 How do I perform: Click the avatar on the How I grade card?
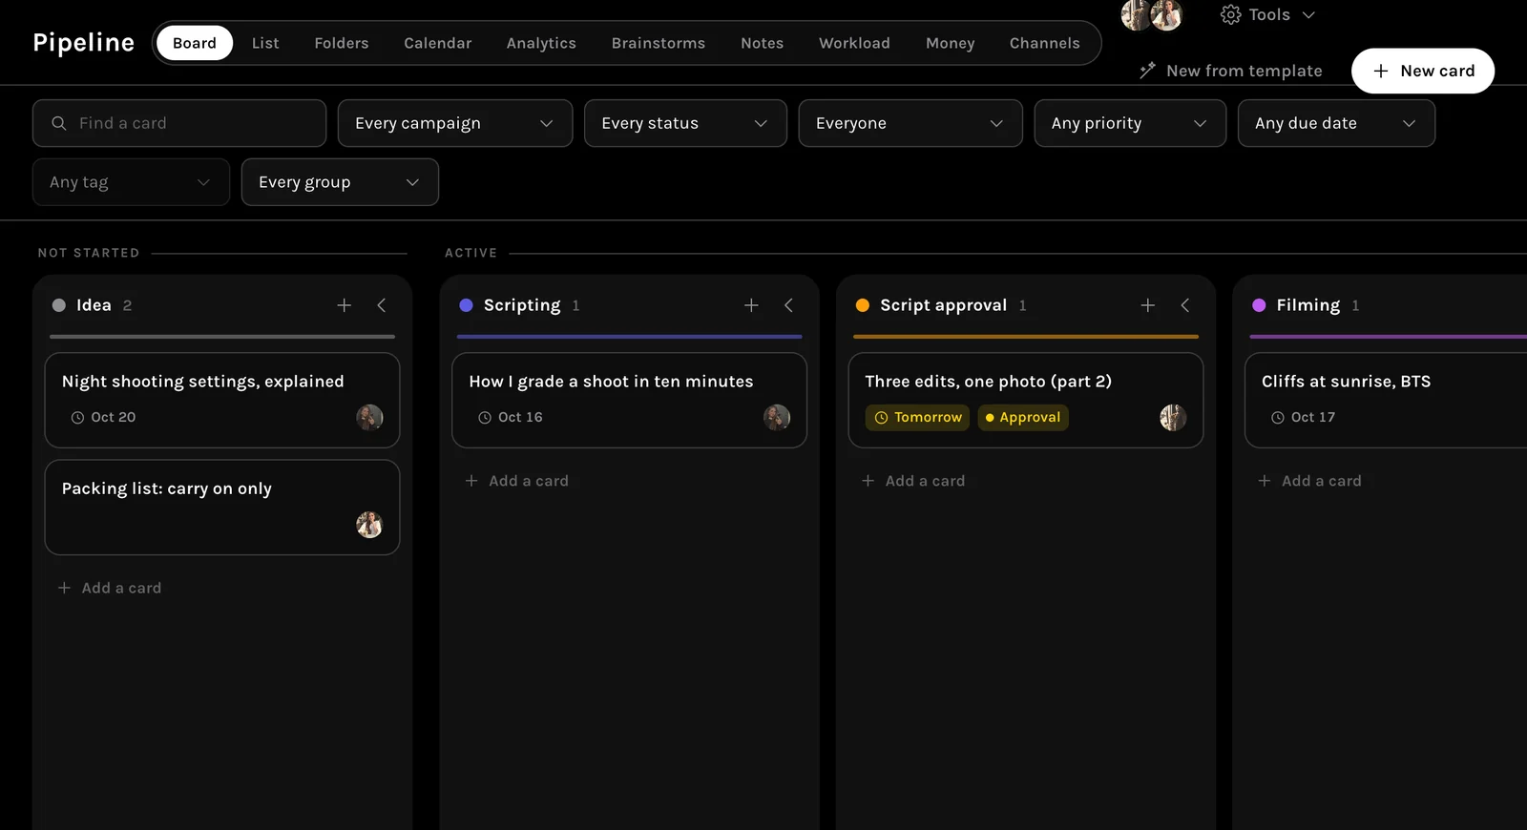point(777,417)
